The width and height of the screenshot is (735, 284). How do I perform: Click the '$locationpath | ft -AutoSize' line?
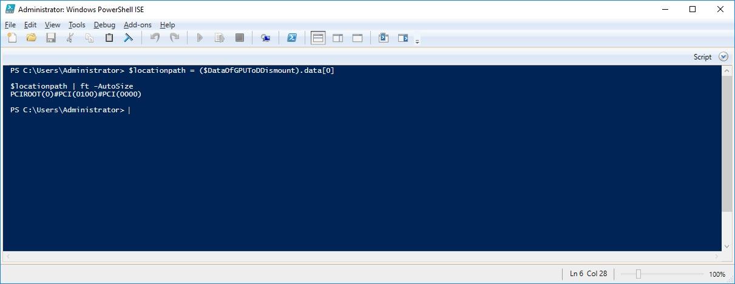pyautogui.click(x=72, y=86)
